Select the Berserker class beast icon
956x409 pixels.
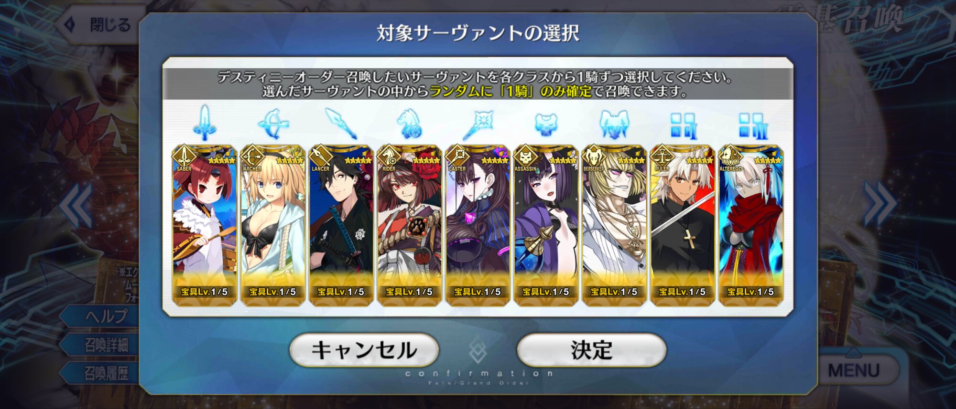(x=614, y=125)
